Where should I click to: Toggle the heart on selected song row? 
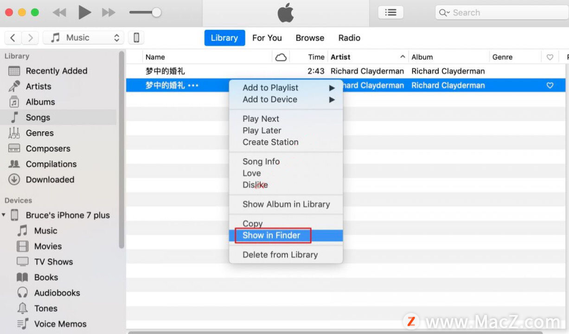[x=550, y=85]
